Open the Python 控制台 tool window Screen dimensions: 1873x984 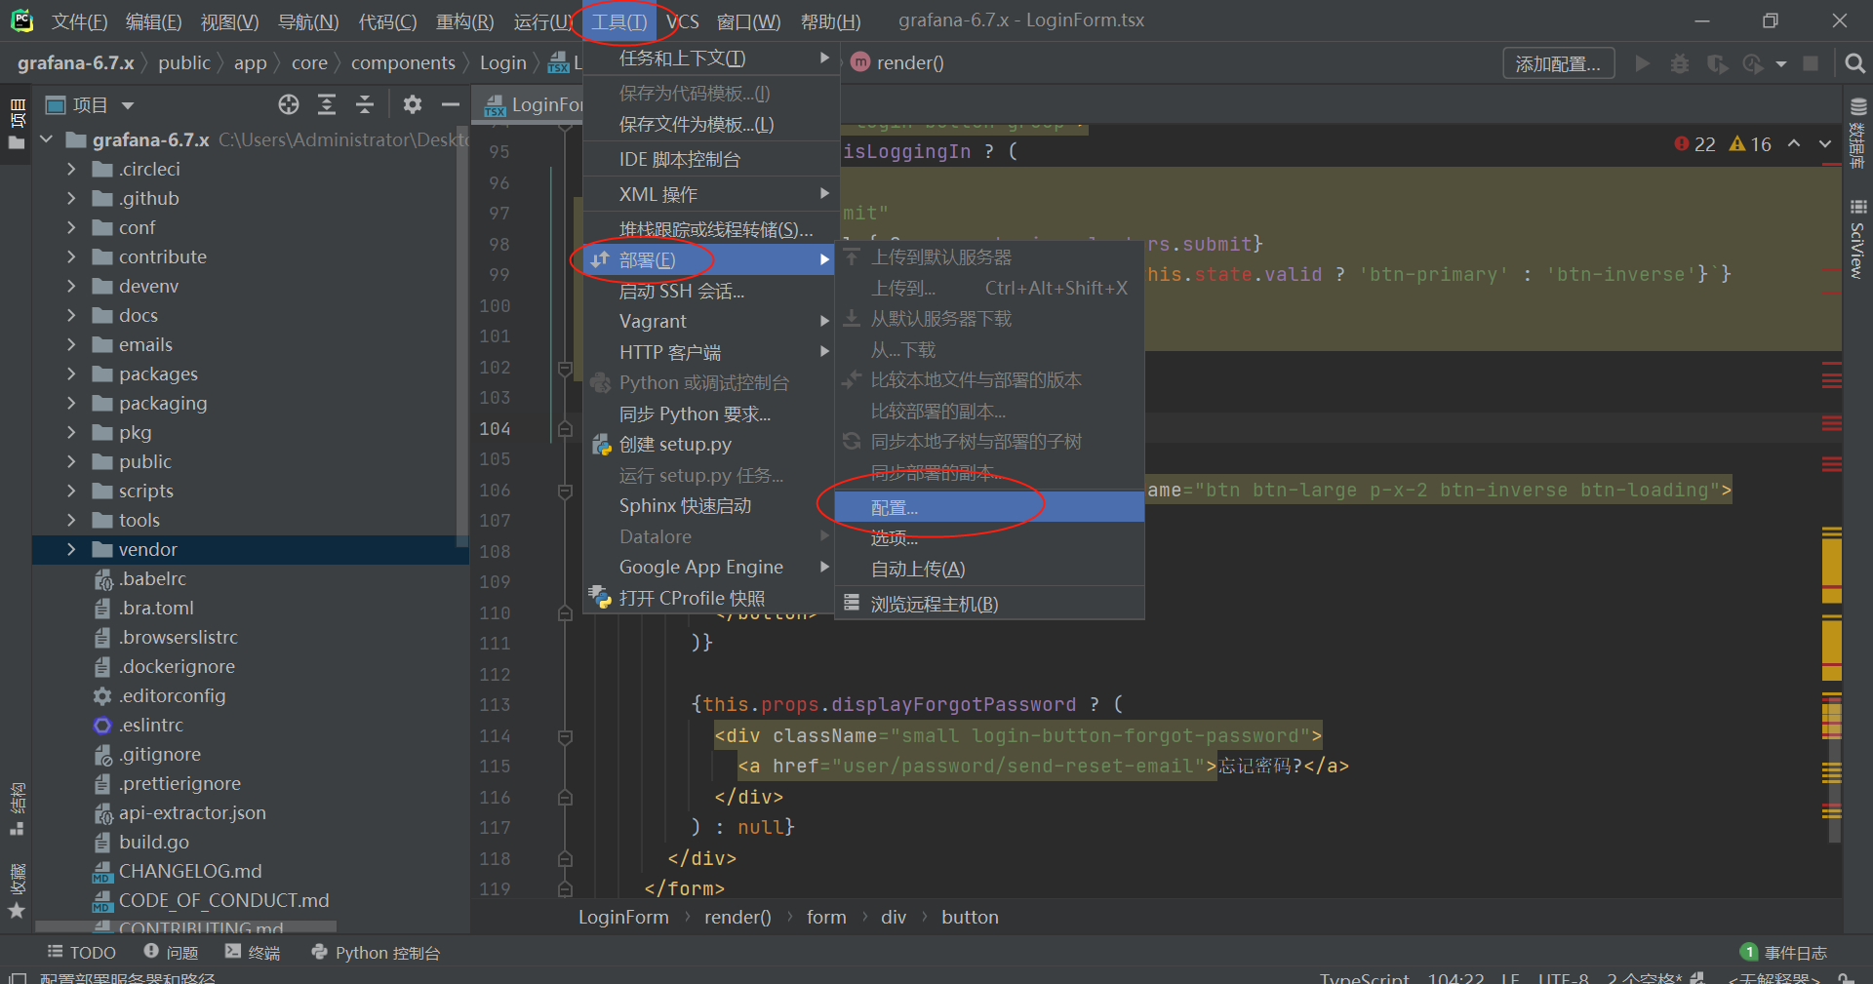[x=377, y=952]
